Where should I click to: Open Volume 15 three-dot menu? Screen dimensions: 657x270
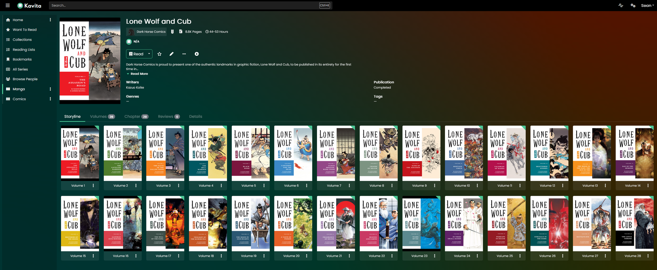(x=93, y=256)
